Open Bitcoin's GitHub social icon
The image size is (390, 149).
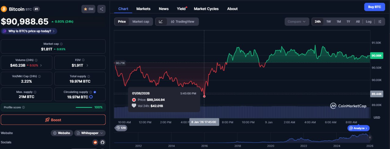tap(102, 142)
